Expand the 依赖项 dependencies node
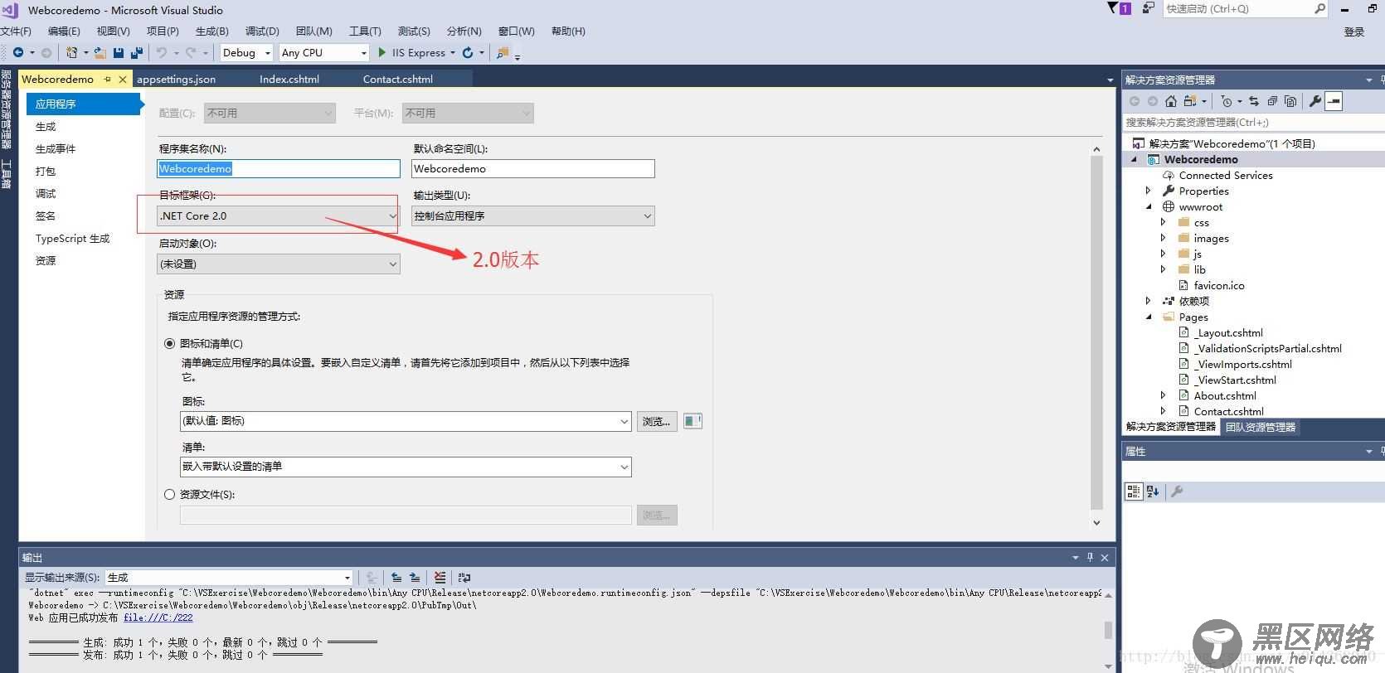 coord(1149,302)
